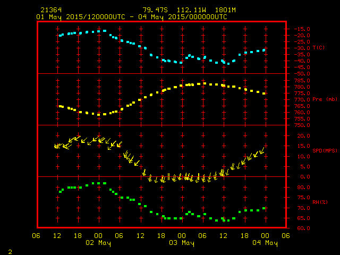340x255 pixels.
Task: Click the 765.0 pressure tick value
Action: [302, 106]
